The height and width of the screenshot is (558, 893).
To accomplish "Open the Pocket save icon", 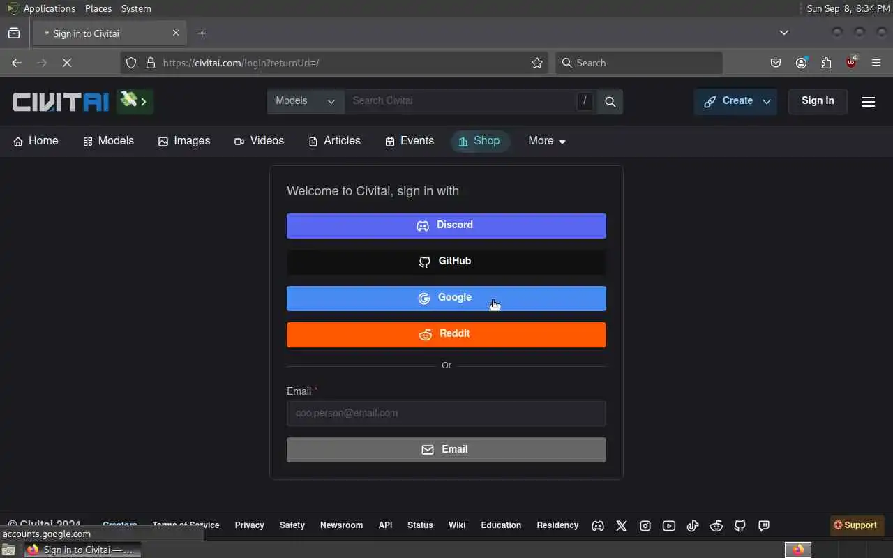I will point(776,63).
